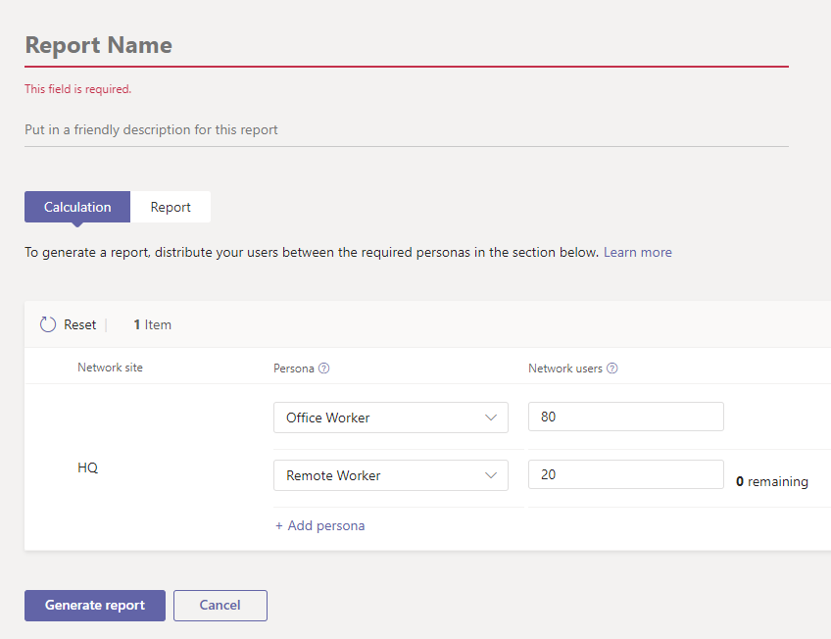Open the Office Worker persona dropdown

(x=390, y=418)
